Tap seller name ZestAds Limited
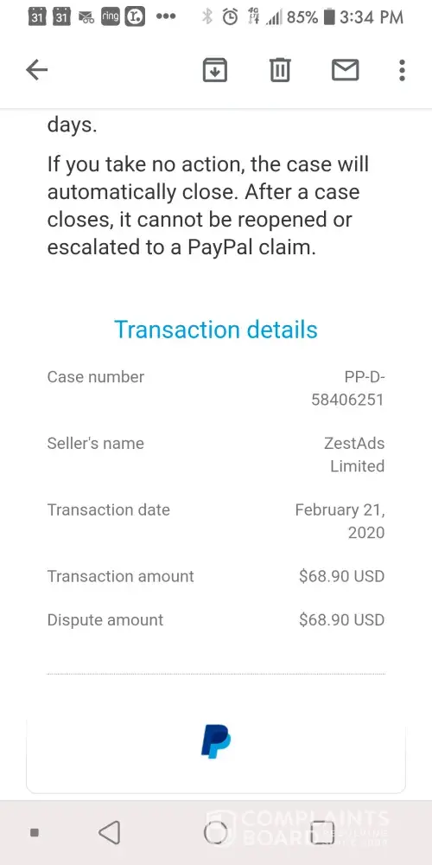This screenshot has height=865, width=432. (353, 455)
